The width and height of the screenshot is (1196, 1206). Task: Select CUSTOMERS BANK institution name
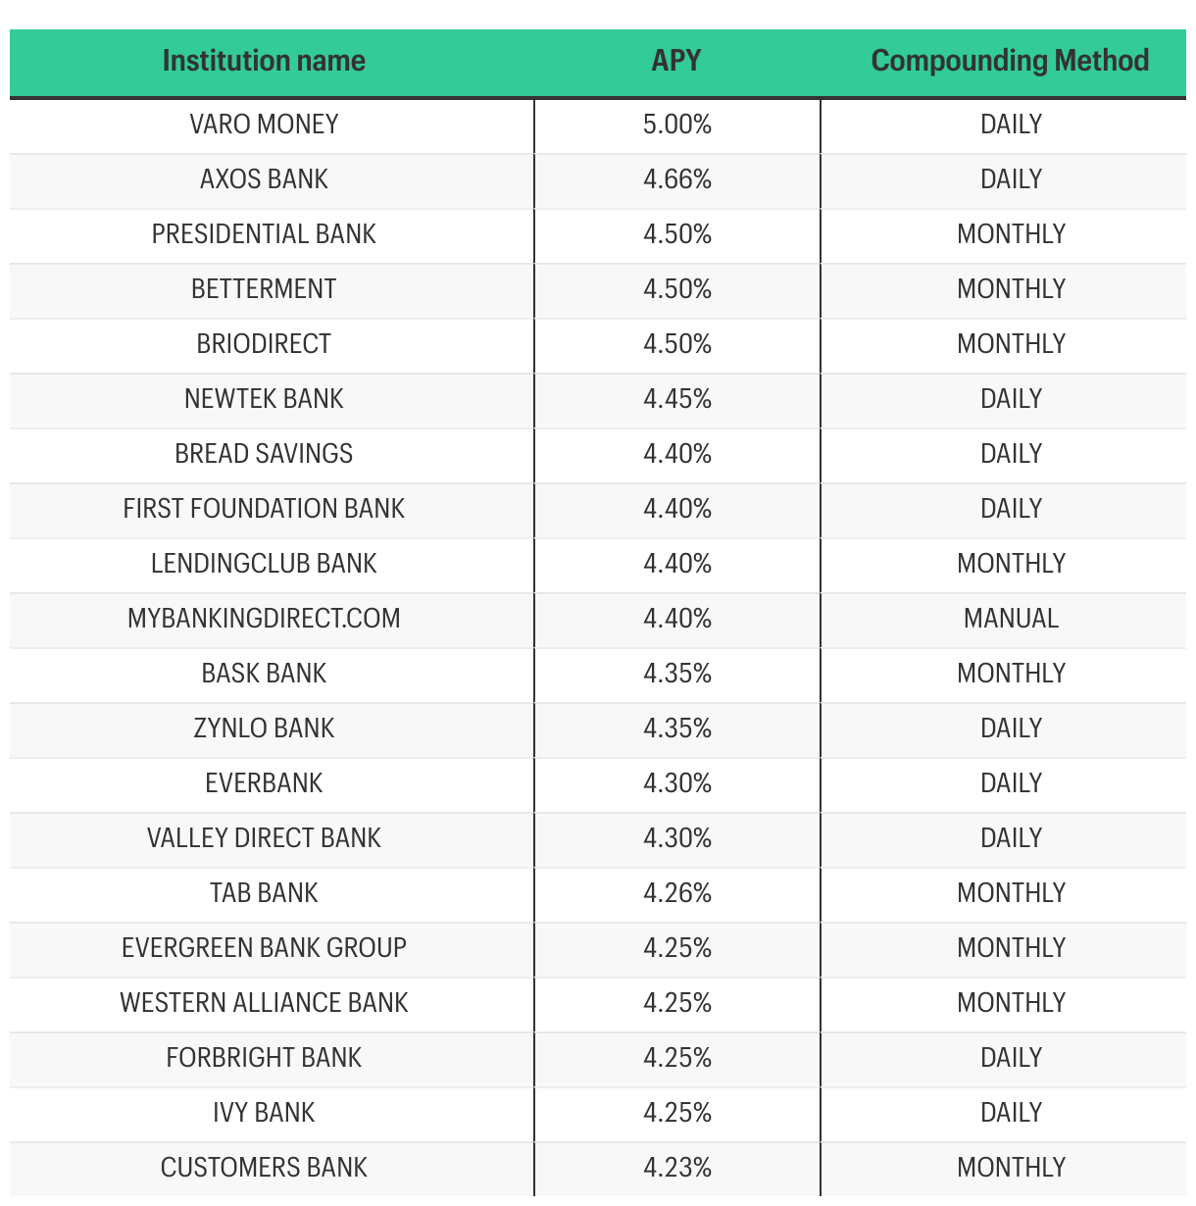point(264,1168)
